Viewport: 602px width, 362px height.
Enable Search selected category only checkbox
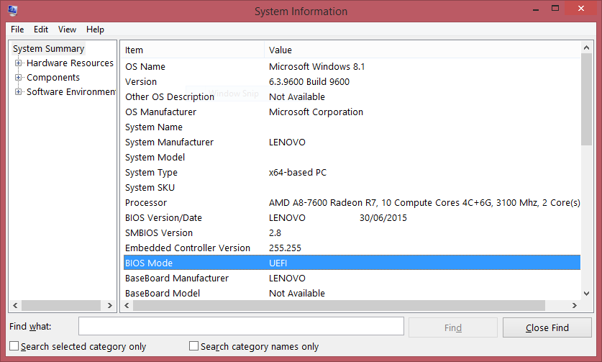coord(14,346)
